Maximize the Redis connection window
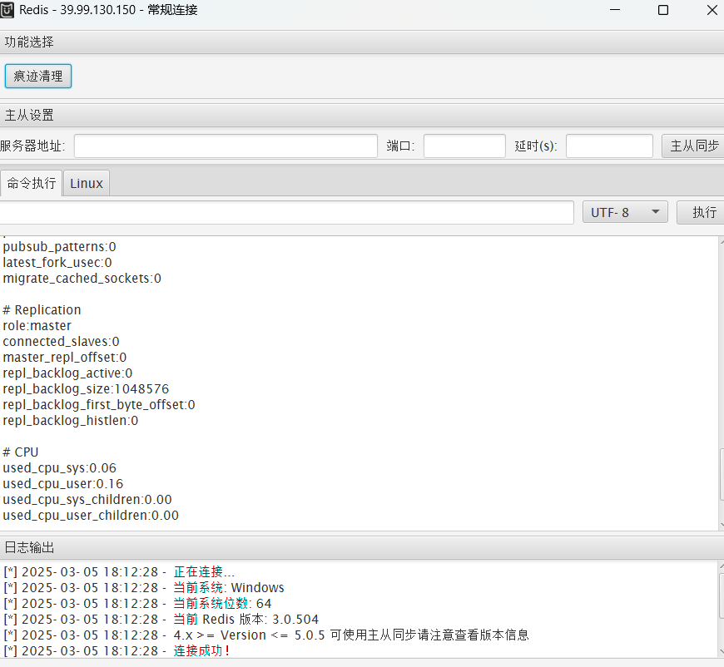This screenshot has height=667, width=724. coord(663,10)
